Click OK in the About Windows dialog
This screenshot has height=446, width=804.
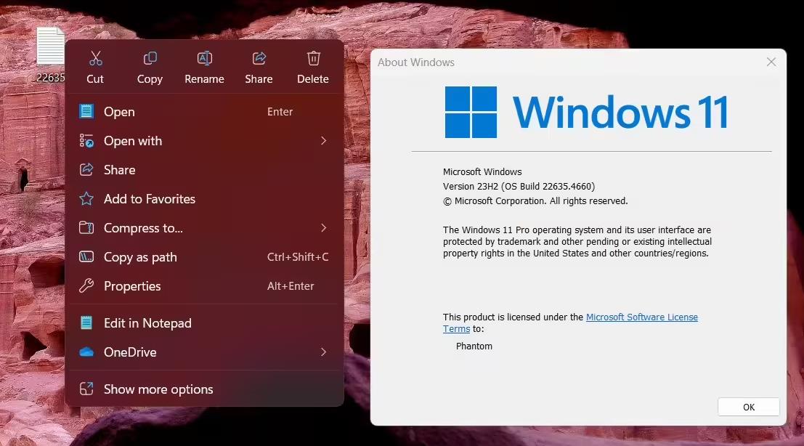[x=749, y=407]
